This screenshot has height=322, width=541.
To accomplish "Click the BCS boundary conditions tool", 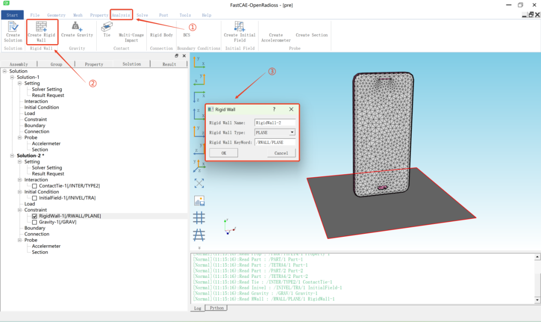I will 187,35.
